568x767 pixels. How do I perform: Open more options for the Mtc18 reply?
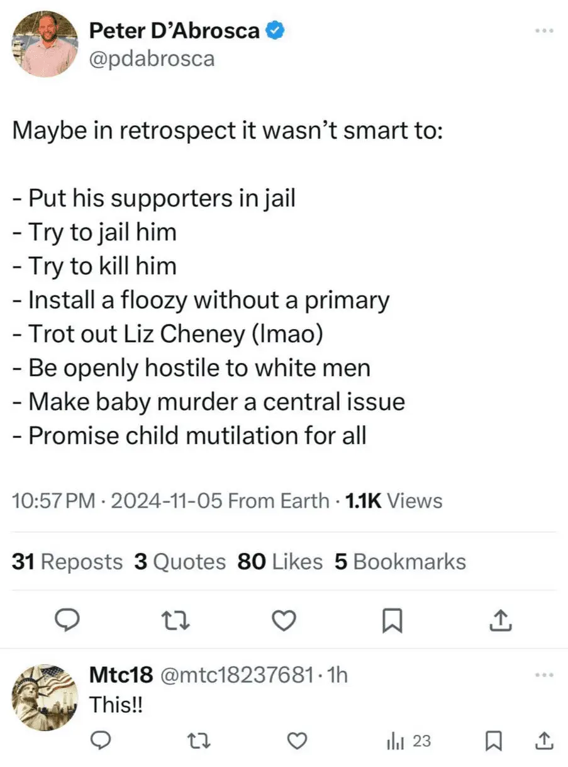point(543,675)
